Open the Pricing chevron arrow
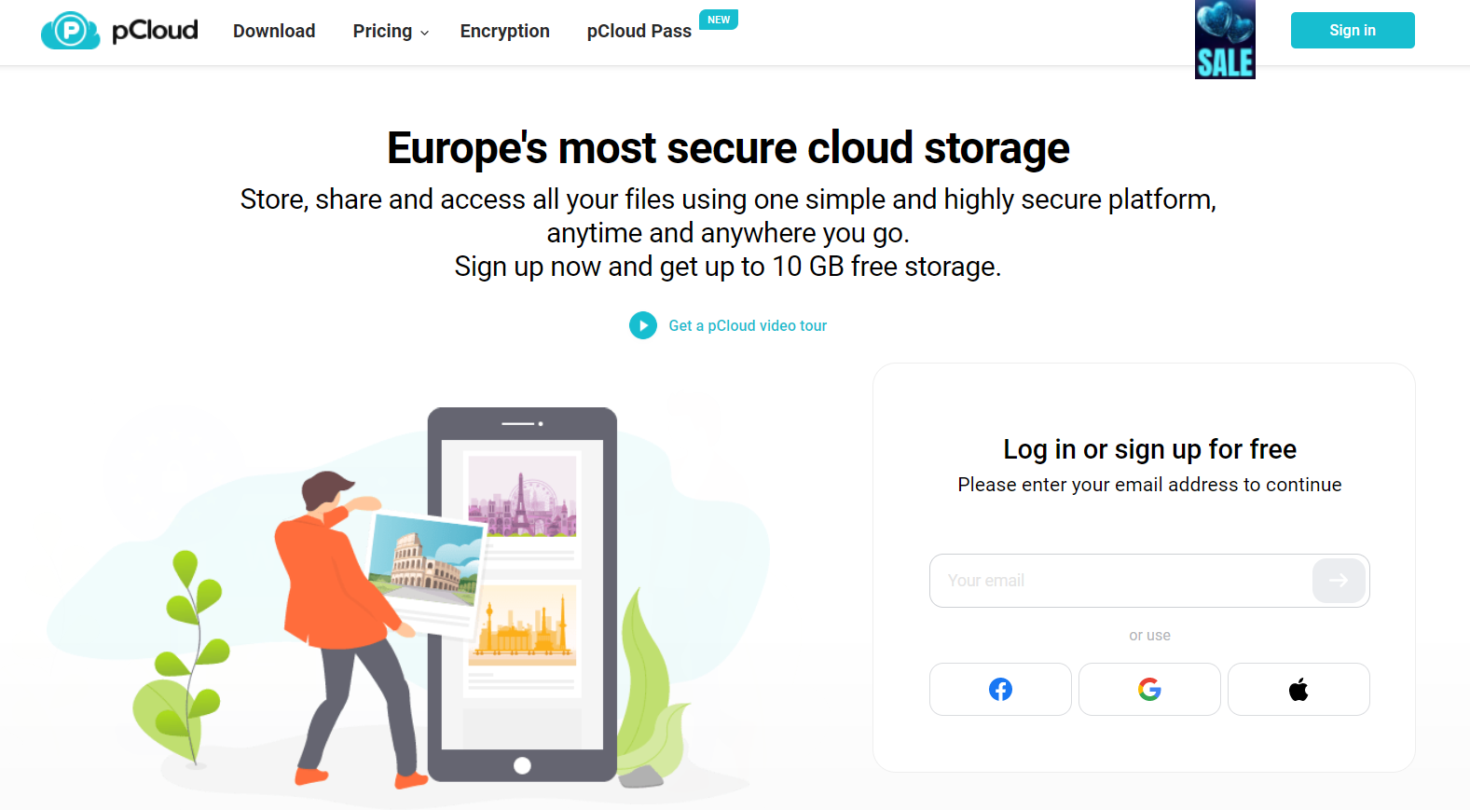 click(424, 32)
